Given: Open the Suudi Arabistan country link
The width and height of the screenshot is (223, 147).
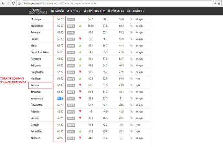Looking at the screenshot, I should pos(40,52).
